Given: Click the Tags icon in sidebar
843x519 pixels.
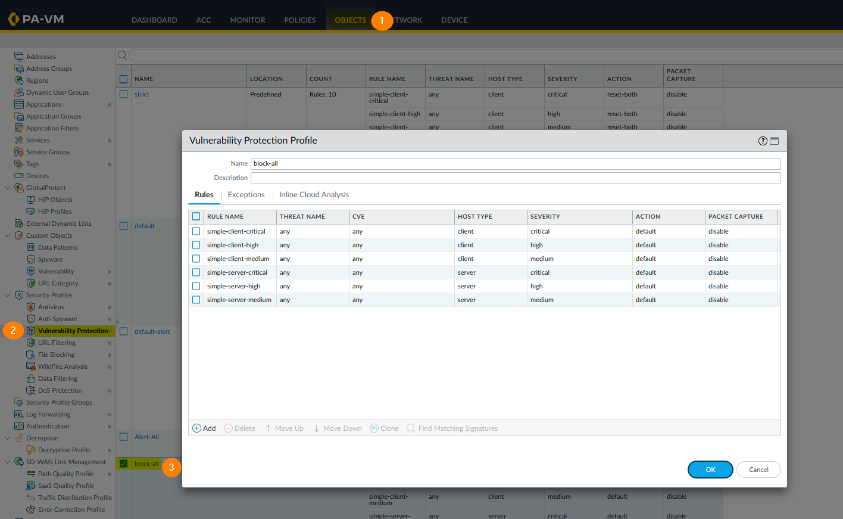Looking at the screenshot, I should click(x=19, y=164).
